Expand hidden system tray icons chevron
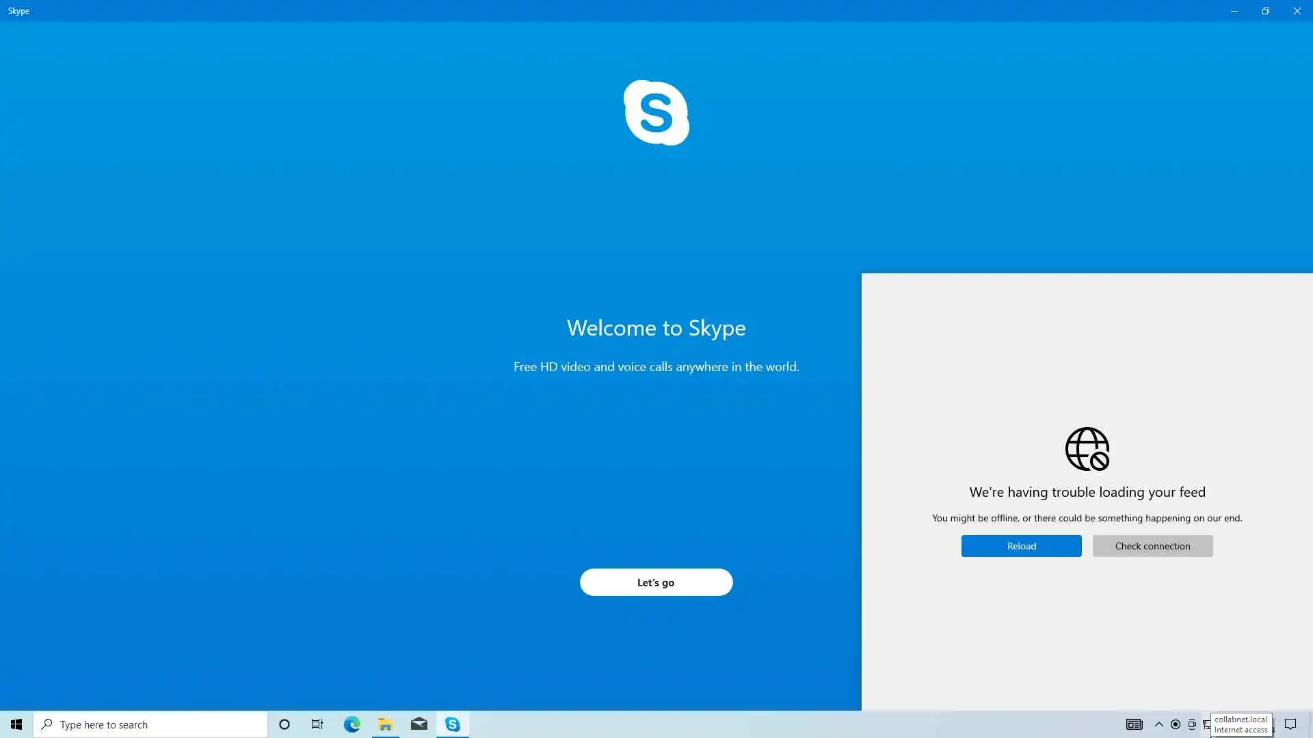The width and height of the screenshot is (1313, 738). [1159, 724]
